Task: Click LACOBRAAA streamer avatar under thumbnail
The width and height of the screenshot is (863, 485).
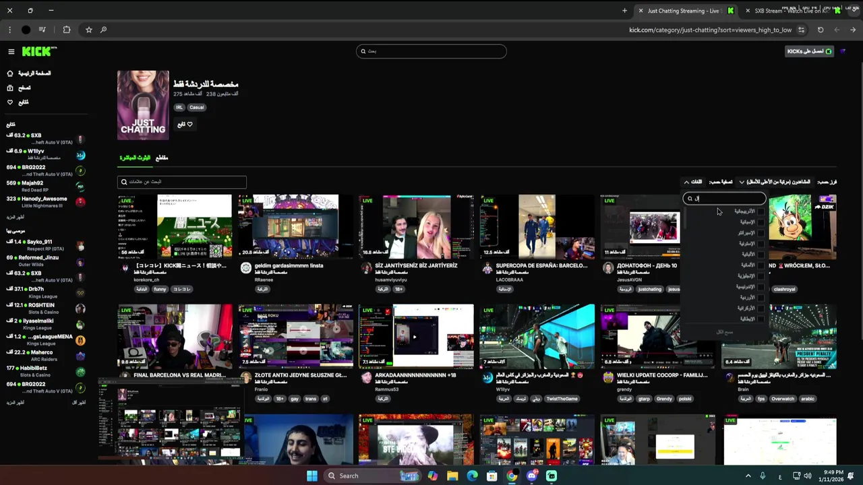Action: click(x=487, y=267)
